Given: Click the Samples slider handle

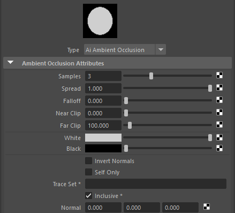Looking at the screenshot, I should pyautogui.click(x=151, y=76).
